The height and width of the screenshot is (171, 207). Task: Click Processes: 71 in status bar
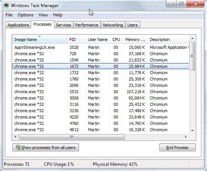click(17, 164)
